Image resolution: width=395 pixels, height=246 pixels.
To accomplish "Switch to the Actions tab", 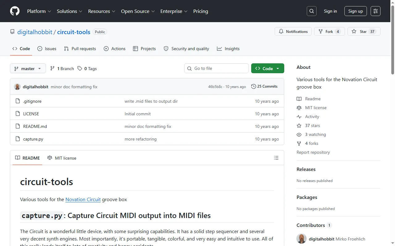I will tap(114, 49).
